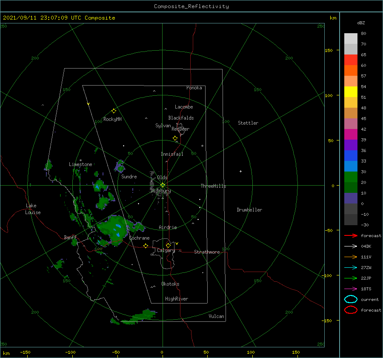The image size is (383, 358).
Task: Click the orange 111V arrow legend icon
Action: pyautogui.click(x=351, y=257)
